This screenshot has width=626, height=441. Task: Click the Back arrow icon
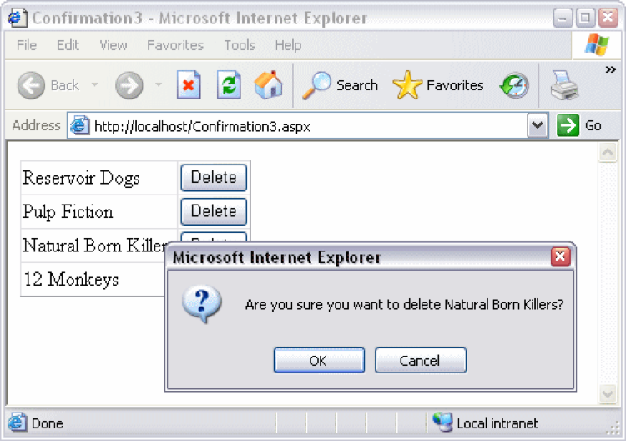[31, 85]
